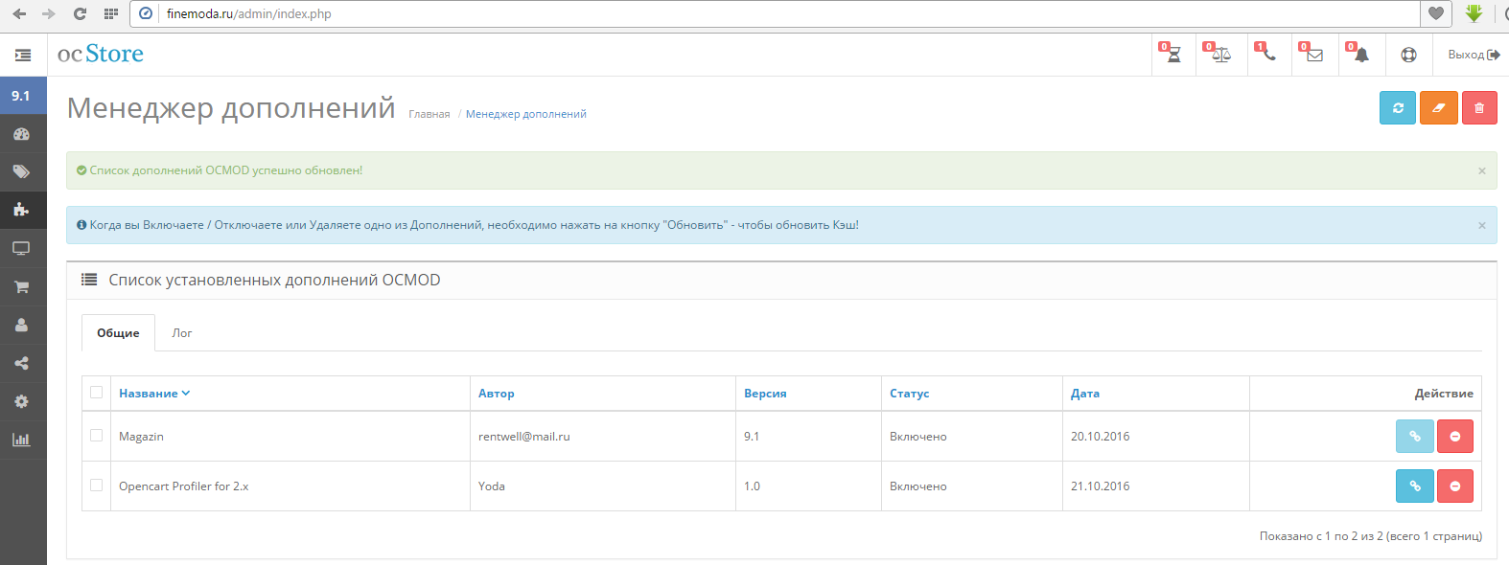This screenshot has width=1509, height=565.
Task: Open the browser green download arrow icon
Action: coord(1474,13)
